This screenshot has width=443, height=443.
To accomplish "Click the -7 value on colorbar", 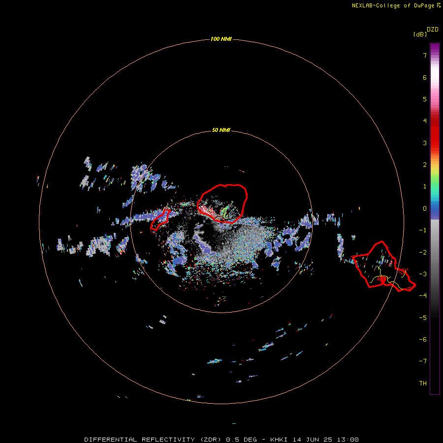I will pyautogui.click(x=423, y=361).
